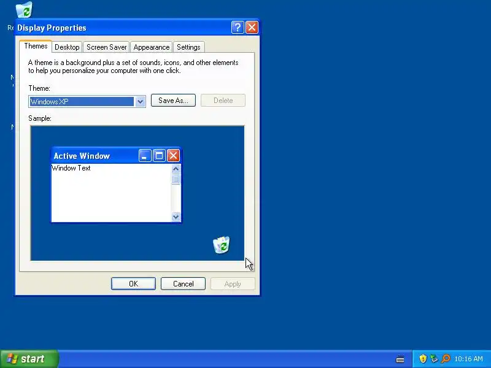Click the on-screen keyboard taskbar icon
This screenshot has width=491, height=368.
click(400, 359)
